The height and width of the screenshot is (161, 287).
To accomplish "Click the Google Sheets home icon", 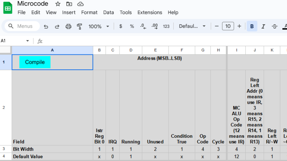I will click(8, 8).
